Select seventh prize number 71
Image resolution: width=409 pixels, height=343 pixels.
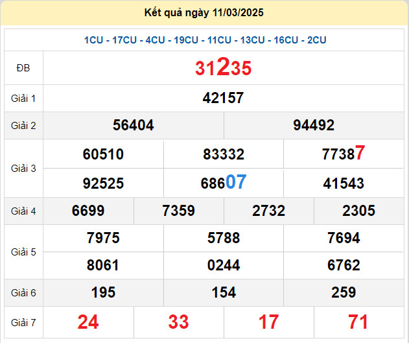358,322
